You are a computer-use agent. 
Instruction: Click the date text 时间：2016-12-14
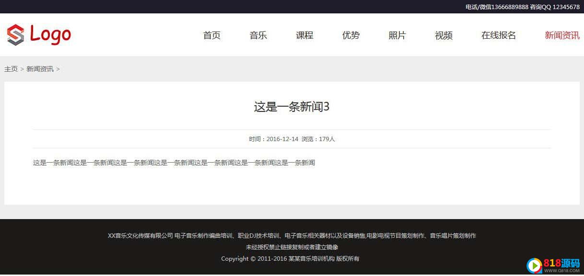[x=273, y=139]
